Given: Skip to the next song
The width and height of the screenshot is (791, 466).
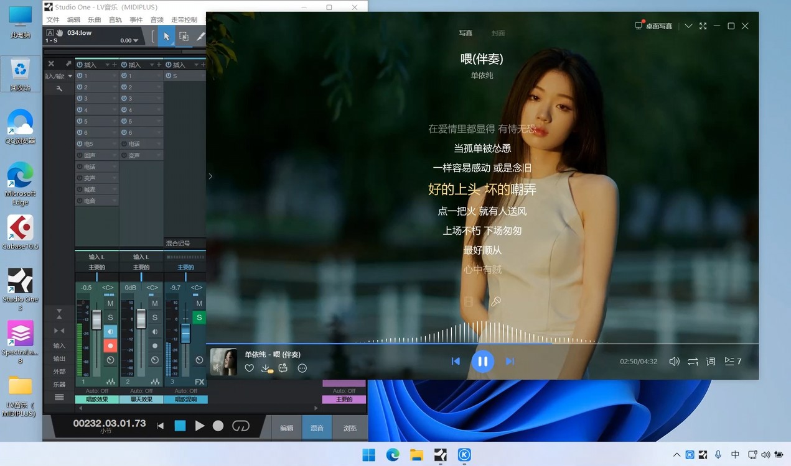Looking at the screenshot, I should [x=510, y=361].
